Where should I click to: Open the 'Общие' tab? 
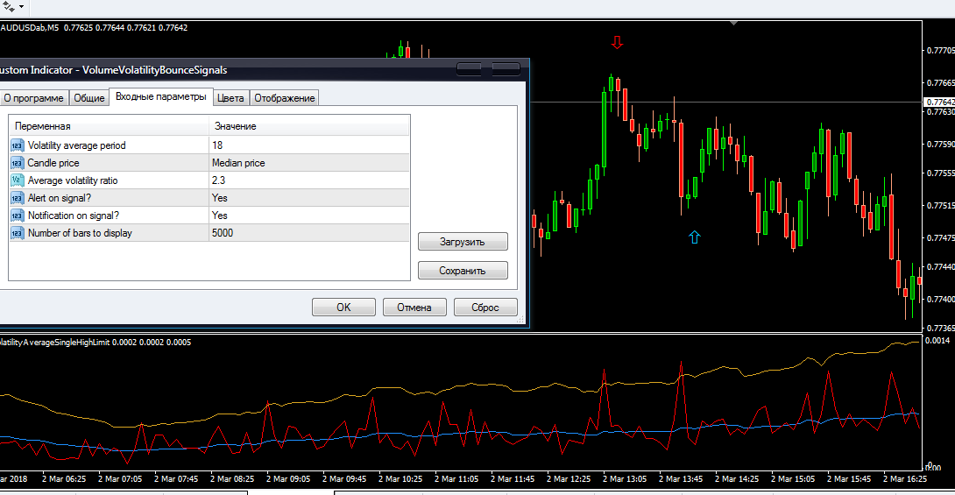click(x=88, y=98)
